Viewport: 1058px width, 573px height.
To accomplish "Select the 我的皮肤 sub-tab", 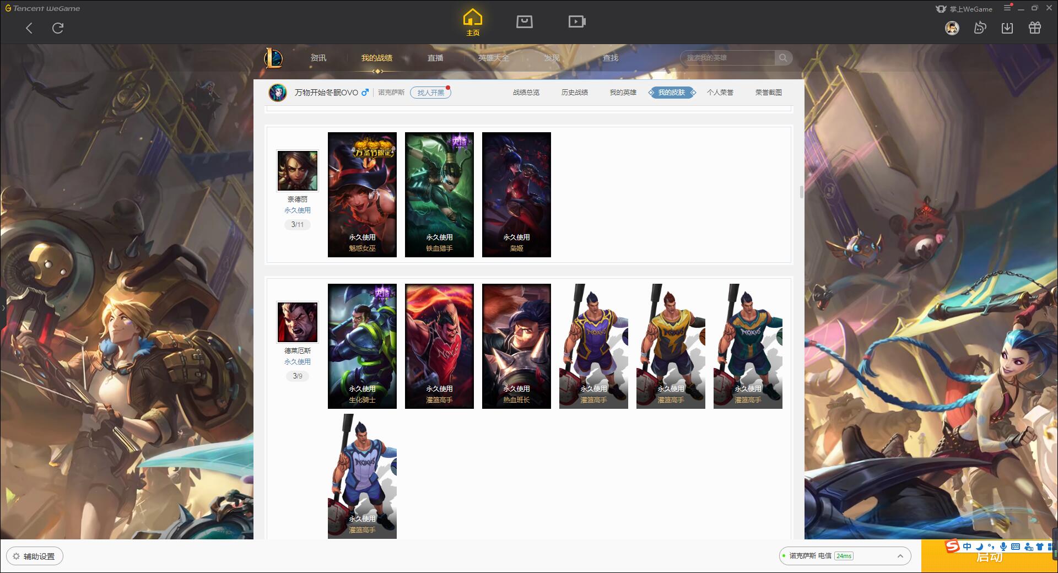I will point(672,93).
